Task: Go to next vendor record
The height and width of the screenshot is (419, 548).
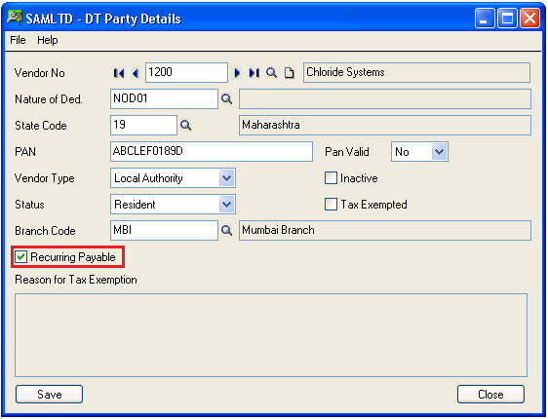Action: [237, 73]
